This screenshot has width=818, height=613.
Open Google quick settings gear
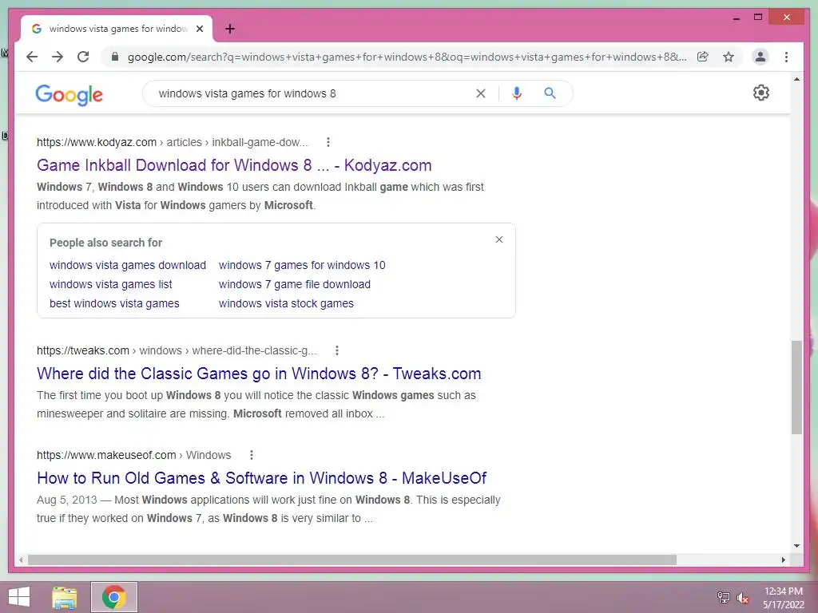point(761,93)
